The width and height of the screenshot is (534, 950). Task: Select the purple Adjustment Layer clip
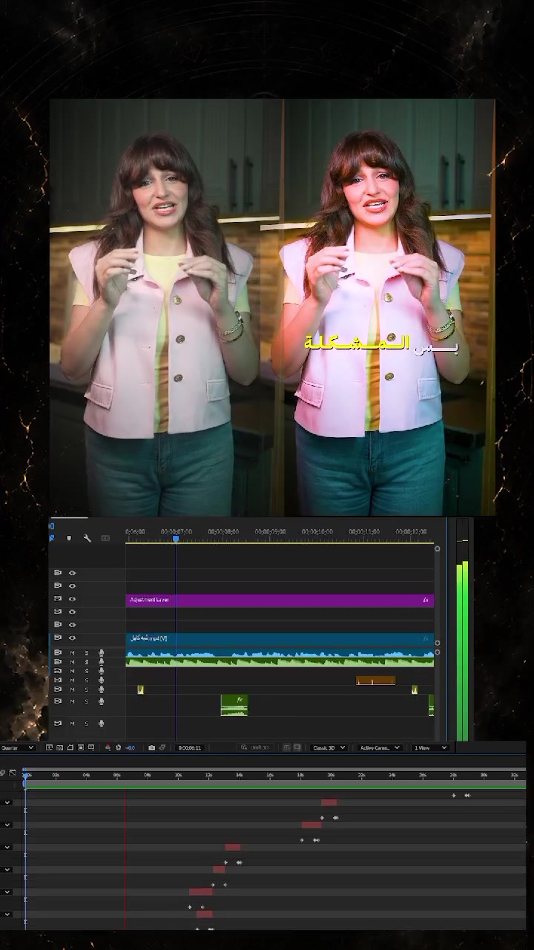(x=280, y=600)
